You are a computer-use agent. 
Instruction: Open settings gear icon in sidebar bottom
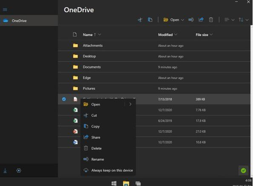(19, 170)
